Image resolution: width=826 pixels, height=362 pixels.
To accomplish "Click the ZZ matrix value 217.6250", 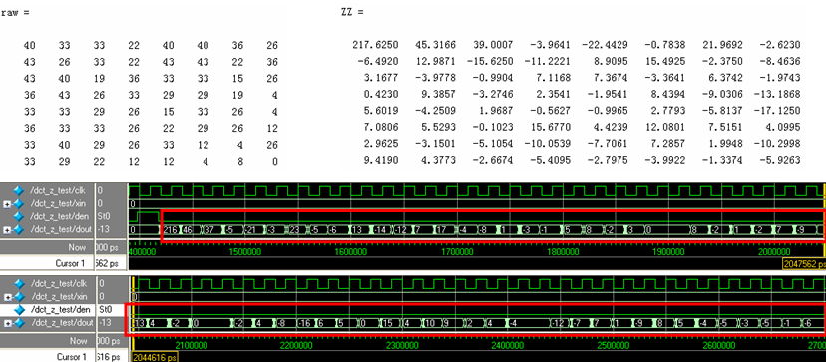I will coord(375,45).
